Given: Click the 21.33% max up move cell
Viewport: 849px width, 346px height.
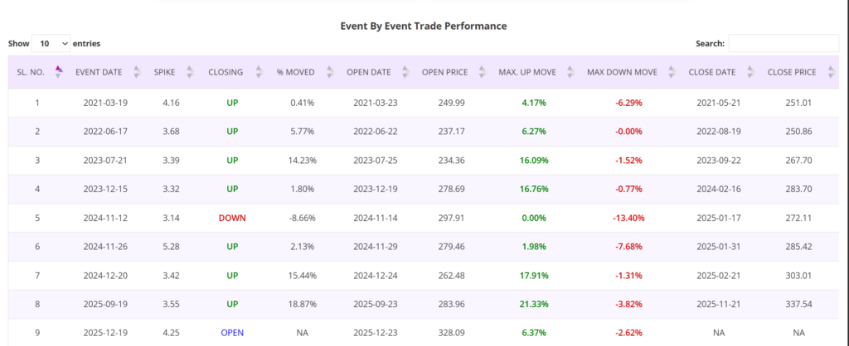Looking at the screenshot, I should click(x=535, y=304).
